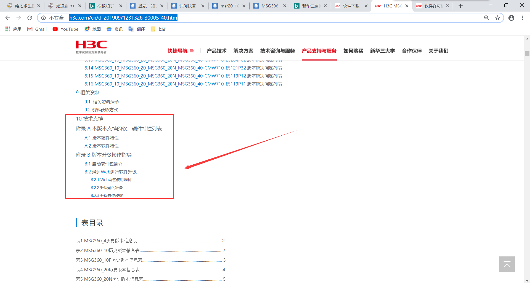Viewport: 530px width, 284px height.
Task: Open 附录 B 版本升级操作指导 link
Action: [104, 155]
